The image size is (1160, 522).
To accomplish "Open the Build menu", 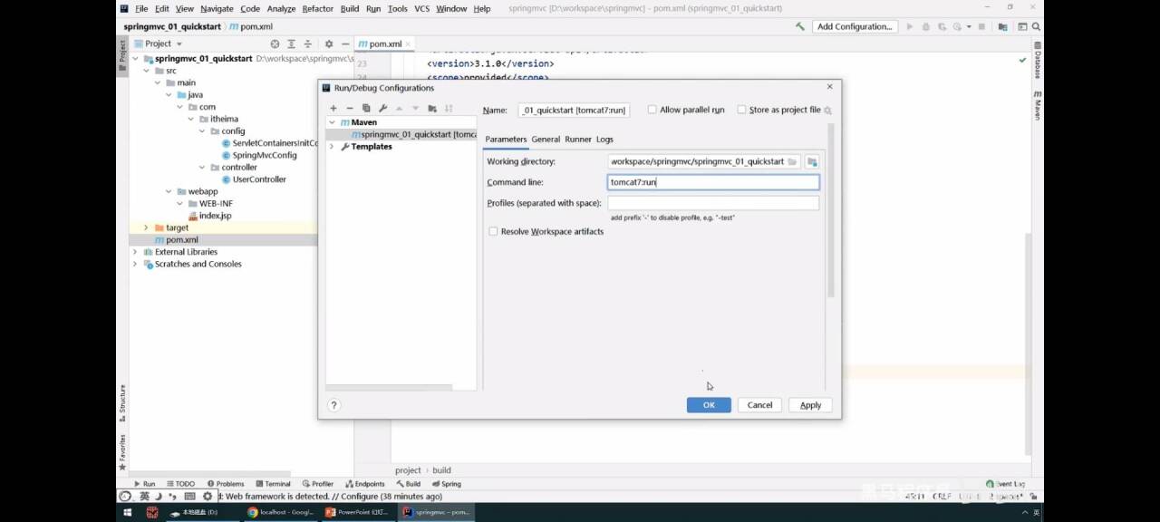I will 349,8.
